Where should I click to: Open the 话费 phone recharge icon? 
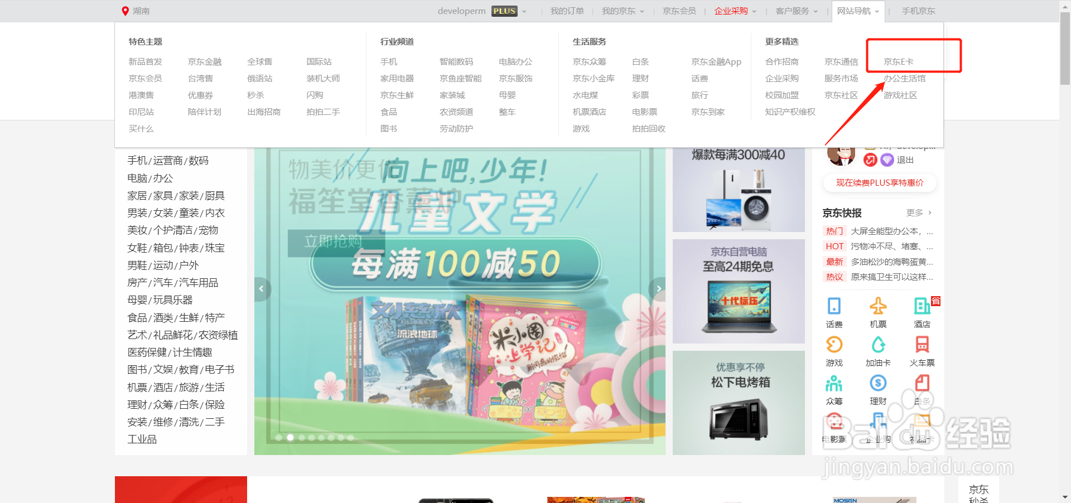click(834, 306)
